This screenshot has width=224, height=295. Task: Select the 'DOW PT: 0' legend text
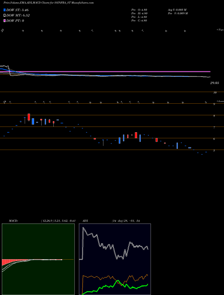point(15,21)
